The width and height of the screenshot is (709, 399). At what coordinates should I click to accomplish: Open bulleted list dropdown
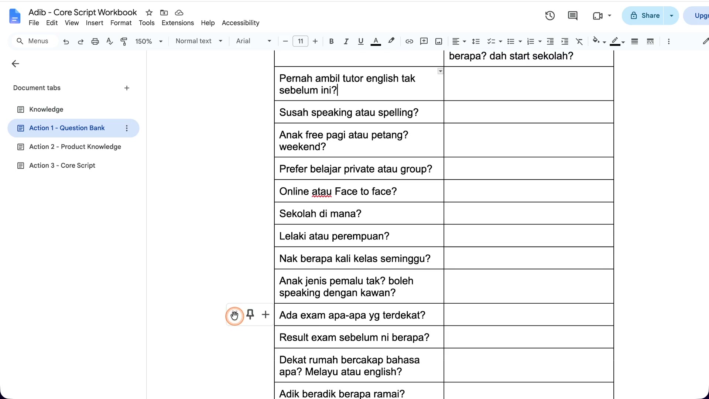click(514, 41)
